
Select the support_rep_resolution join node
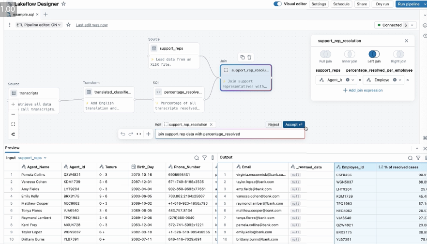(x=246, y=77)
